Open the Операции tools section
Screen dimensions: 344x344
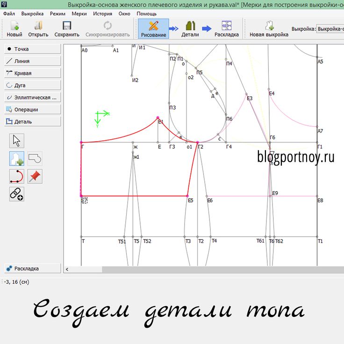(x=32, y=109)
